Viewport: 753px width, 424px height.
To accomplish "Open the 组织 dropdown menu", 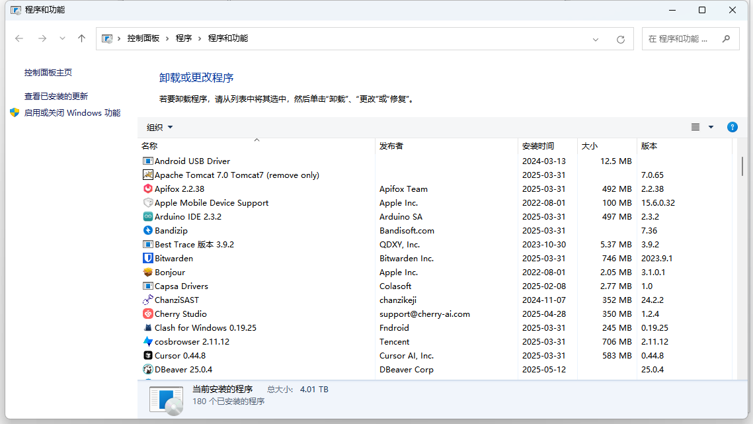I will point(159,128).
